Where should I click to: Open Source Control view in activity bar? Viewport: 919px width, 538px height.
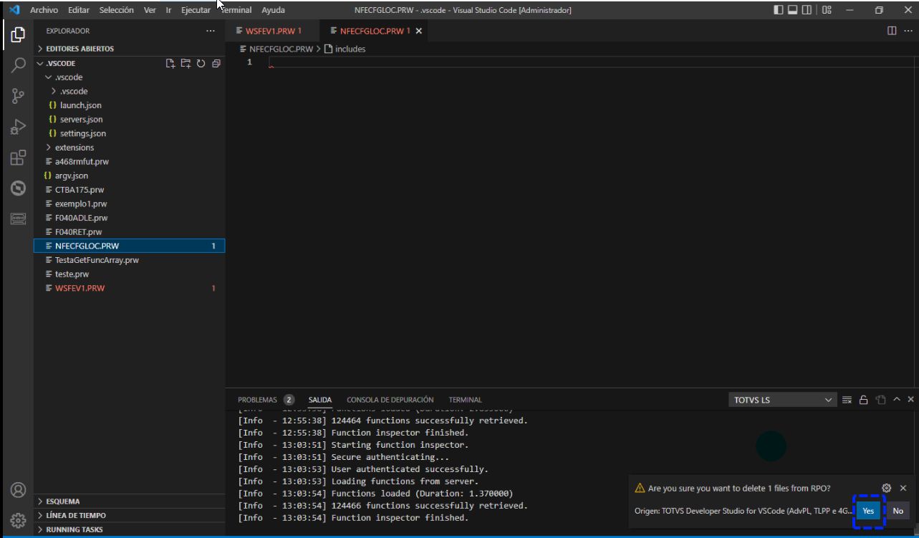(18, 96)
